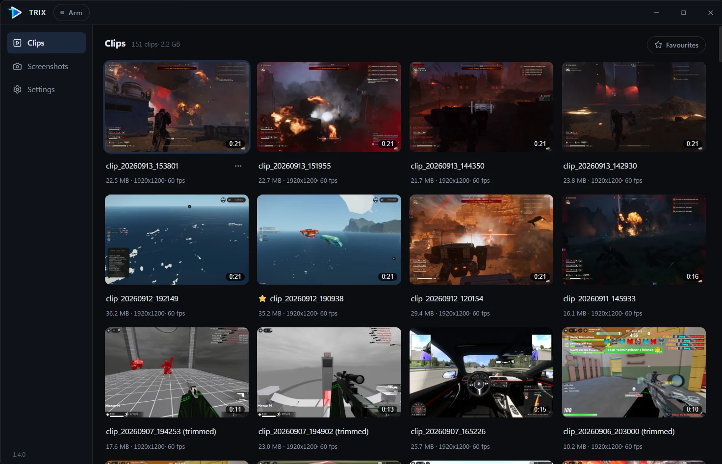722x464 pixels.
Task: Click the 0:13 duration badge
Action: [388, 409]
